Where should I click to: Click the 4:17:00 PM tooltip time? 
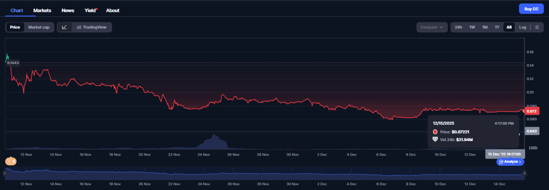(504, 123)
